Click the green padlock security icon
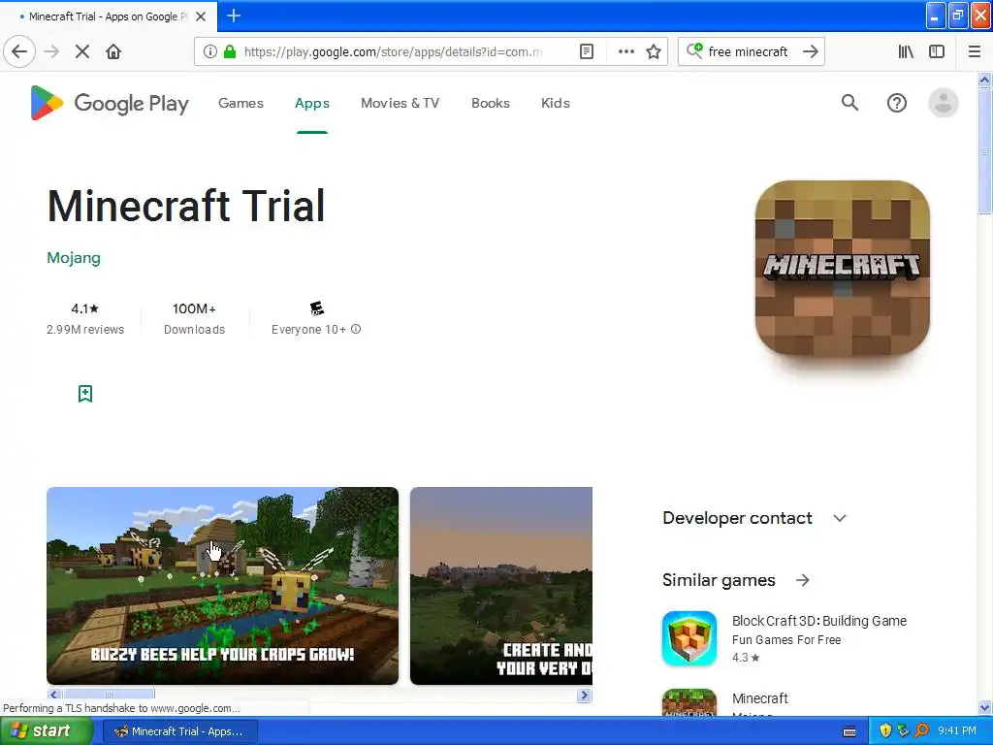The image size is (993, 745). point(230,51)
